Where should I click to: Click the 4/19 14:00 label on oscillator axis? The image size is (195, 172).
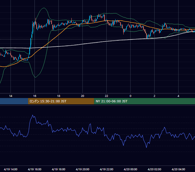point(11,169)
